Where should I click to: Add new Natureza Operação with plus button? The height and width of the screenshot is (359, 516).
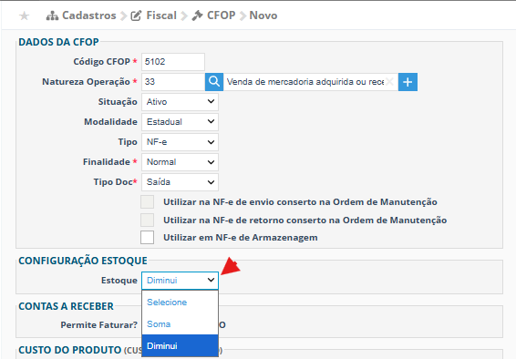[x=408, y=82]
